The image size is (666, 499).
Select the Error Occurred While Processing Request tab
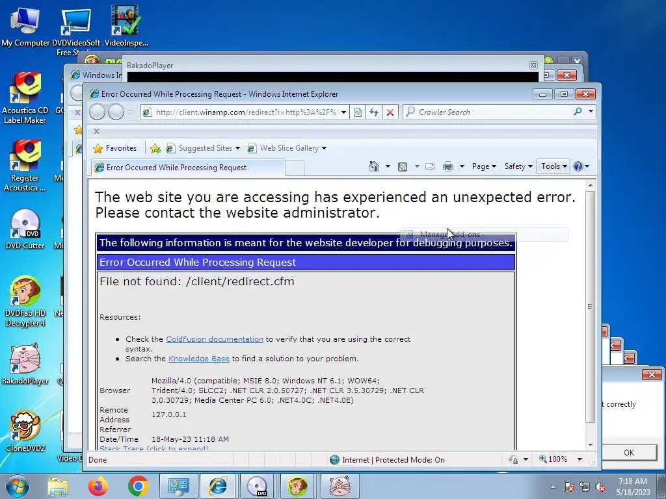[x=187, y=167]
